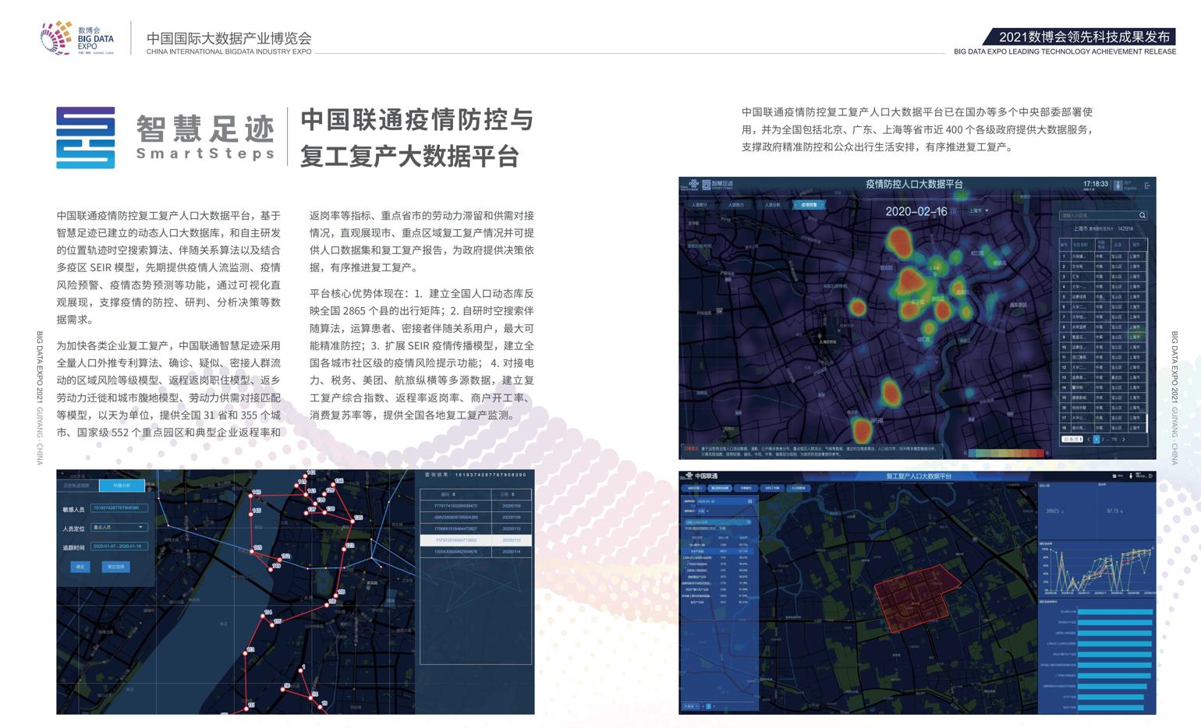Click the search magnifier in community name box
This screenshot has height=728, width=1201.
1142,216
